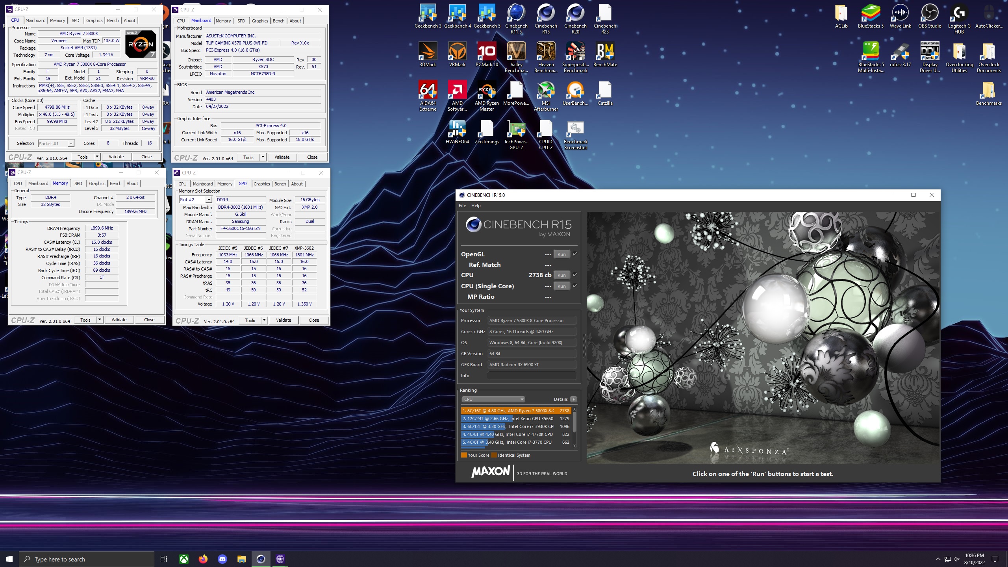Toggle the CPU Single Core test checkmark

point(575,286)
